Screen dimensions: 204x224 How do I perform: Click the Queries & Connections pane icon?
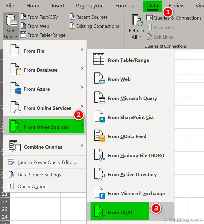point(149,18)
